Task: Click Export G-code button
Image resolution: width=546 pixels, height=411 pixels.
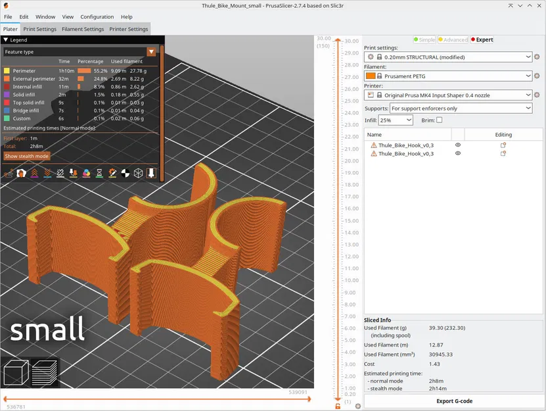Action: (x=454, y=401)
